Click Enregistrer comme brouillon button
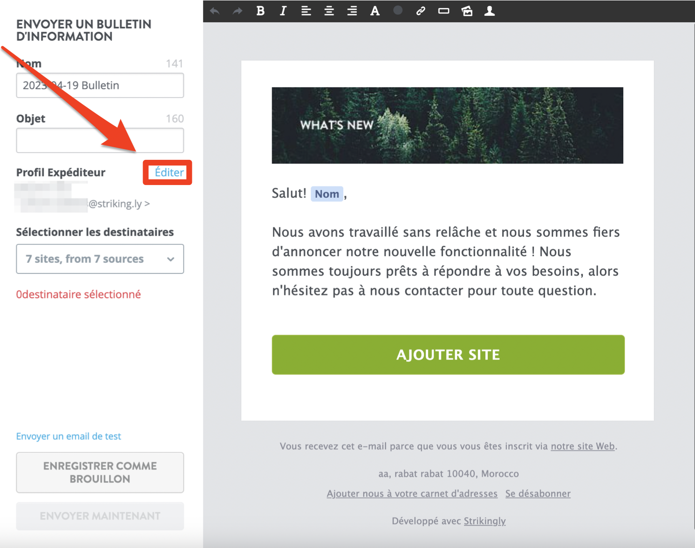The image size is (695, 548). (100, 473)
